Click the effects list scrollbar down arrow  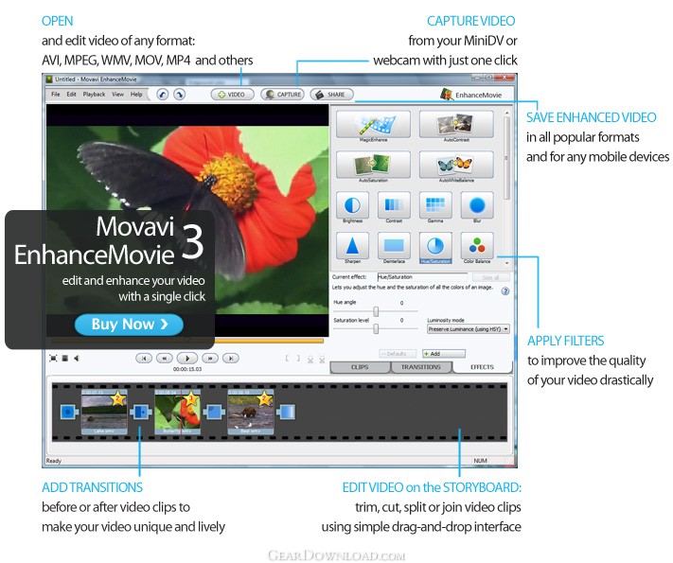click(507, 263)
